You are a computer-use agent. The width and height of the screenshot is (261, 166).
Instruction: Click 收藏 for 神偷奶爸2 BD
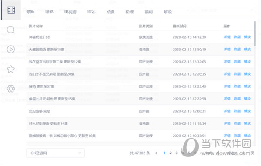point(237,37)
